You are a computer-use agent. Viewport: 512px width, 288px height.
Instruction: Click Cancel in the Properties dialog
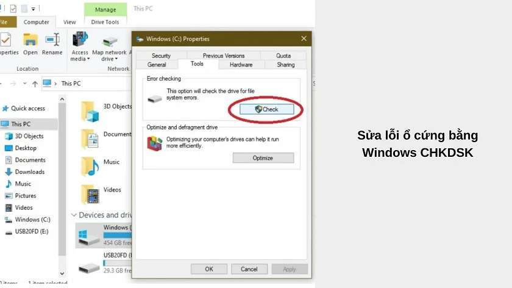point(249,269)
